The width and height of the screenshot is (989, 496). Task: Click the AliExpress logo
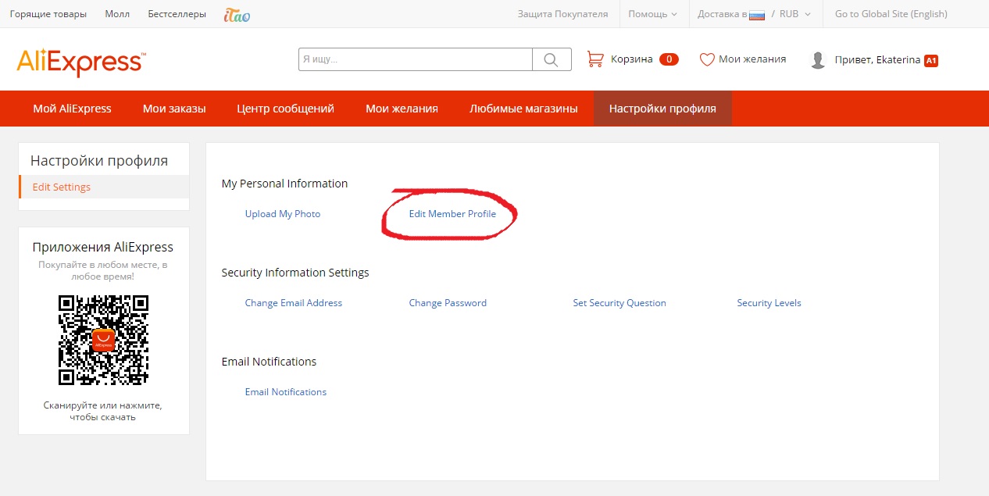point(80,62)
